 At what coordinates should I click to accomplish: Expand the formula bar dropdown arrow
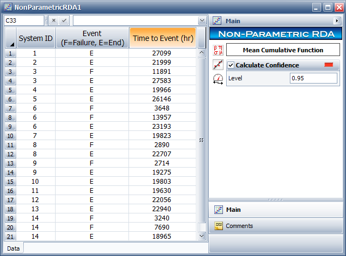point(202,20)
